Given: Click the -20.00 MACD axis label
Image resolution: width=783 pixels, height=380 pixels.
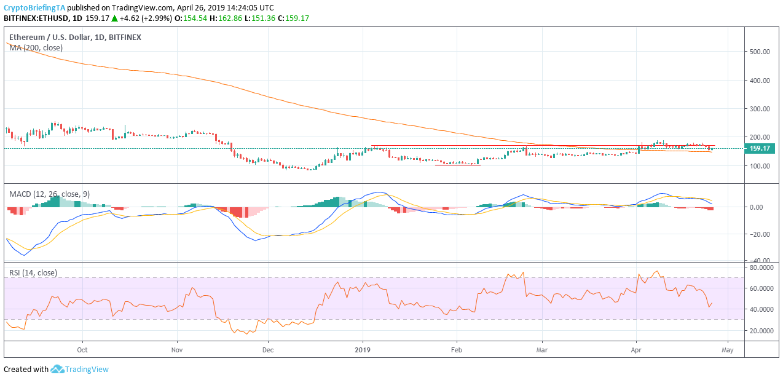Looking at the screenshot, I should coord(760,234).
